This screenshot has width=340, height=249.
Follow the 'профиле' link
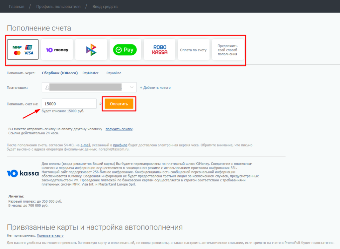pyautogui.click(x=118, y=145)
